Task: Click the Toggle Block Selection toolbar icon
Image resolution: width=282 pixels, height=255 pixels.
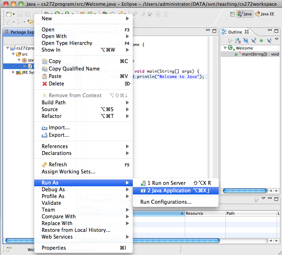Action: 158,14
